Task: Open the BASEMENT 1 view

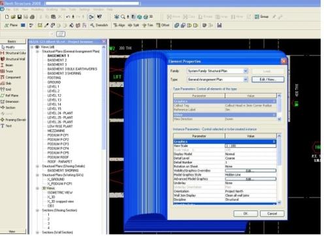Action: (x=58, y=56)
